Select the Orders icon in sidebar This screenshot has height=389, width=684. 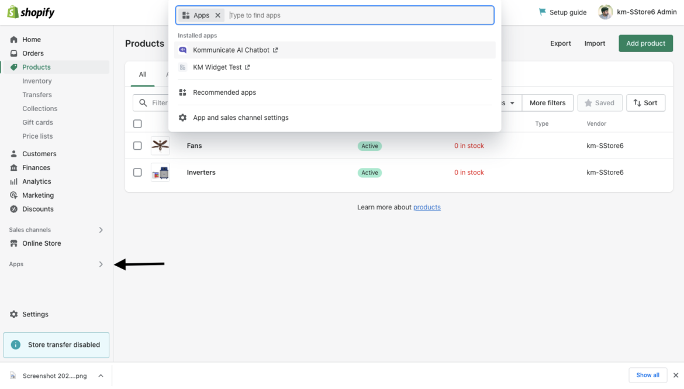click(x=13, y=53)
